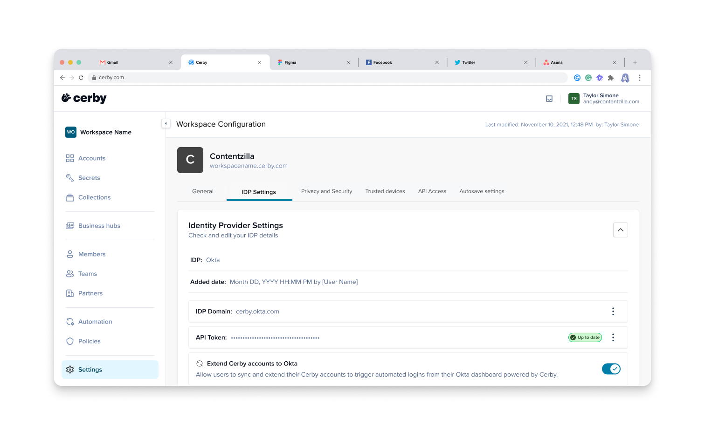Select the IDP Settings tab
The image size is (705, 432).
coord(259,192)
